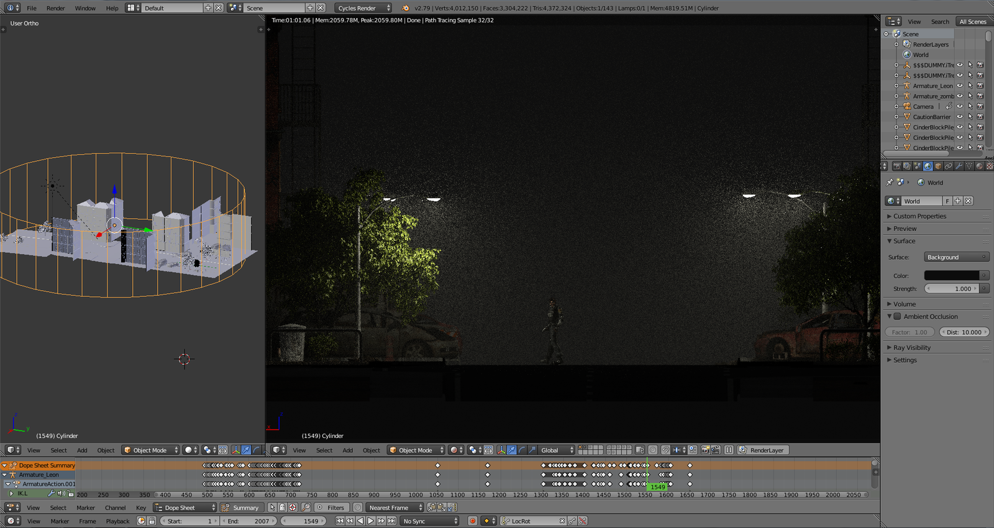Viewport: 994px width, 528px height.
Task: Select the World properties globe tab
Action: [x=928, y=166]
